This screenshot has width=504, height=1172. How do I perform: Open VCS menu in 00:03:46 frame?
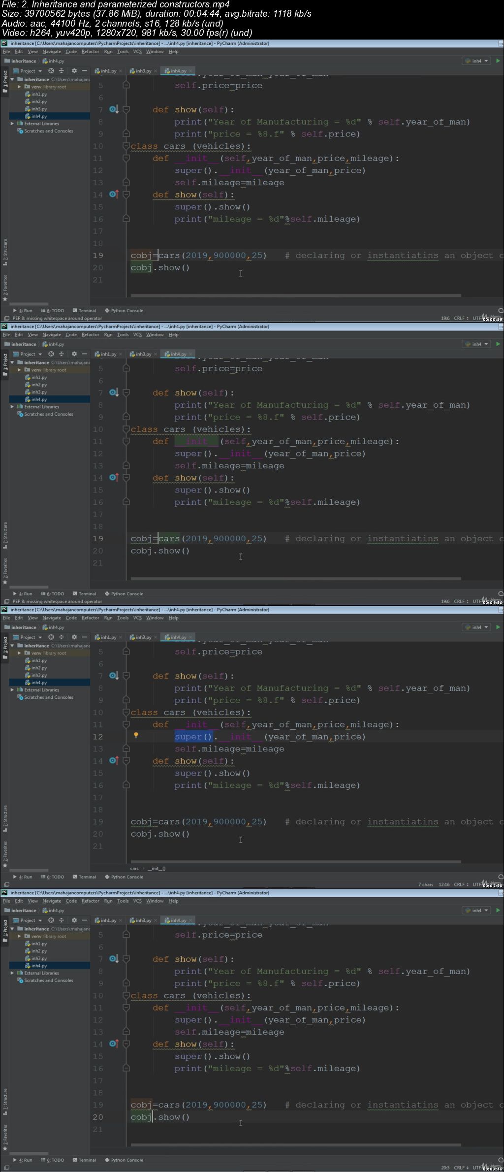coord(137,901)
